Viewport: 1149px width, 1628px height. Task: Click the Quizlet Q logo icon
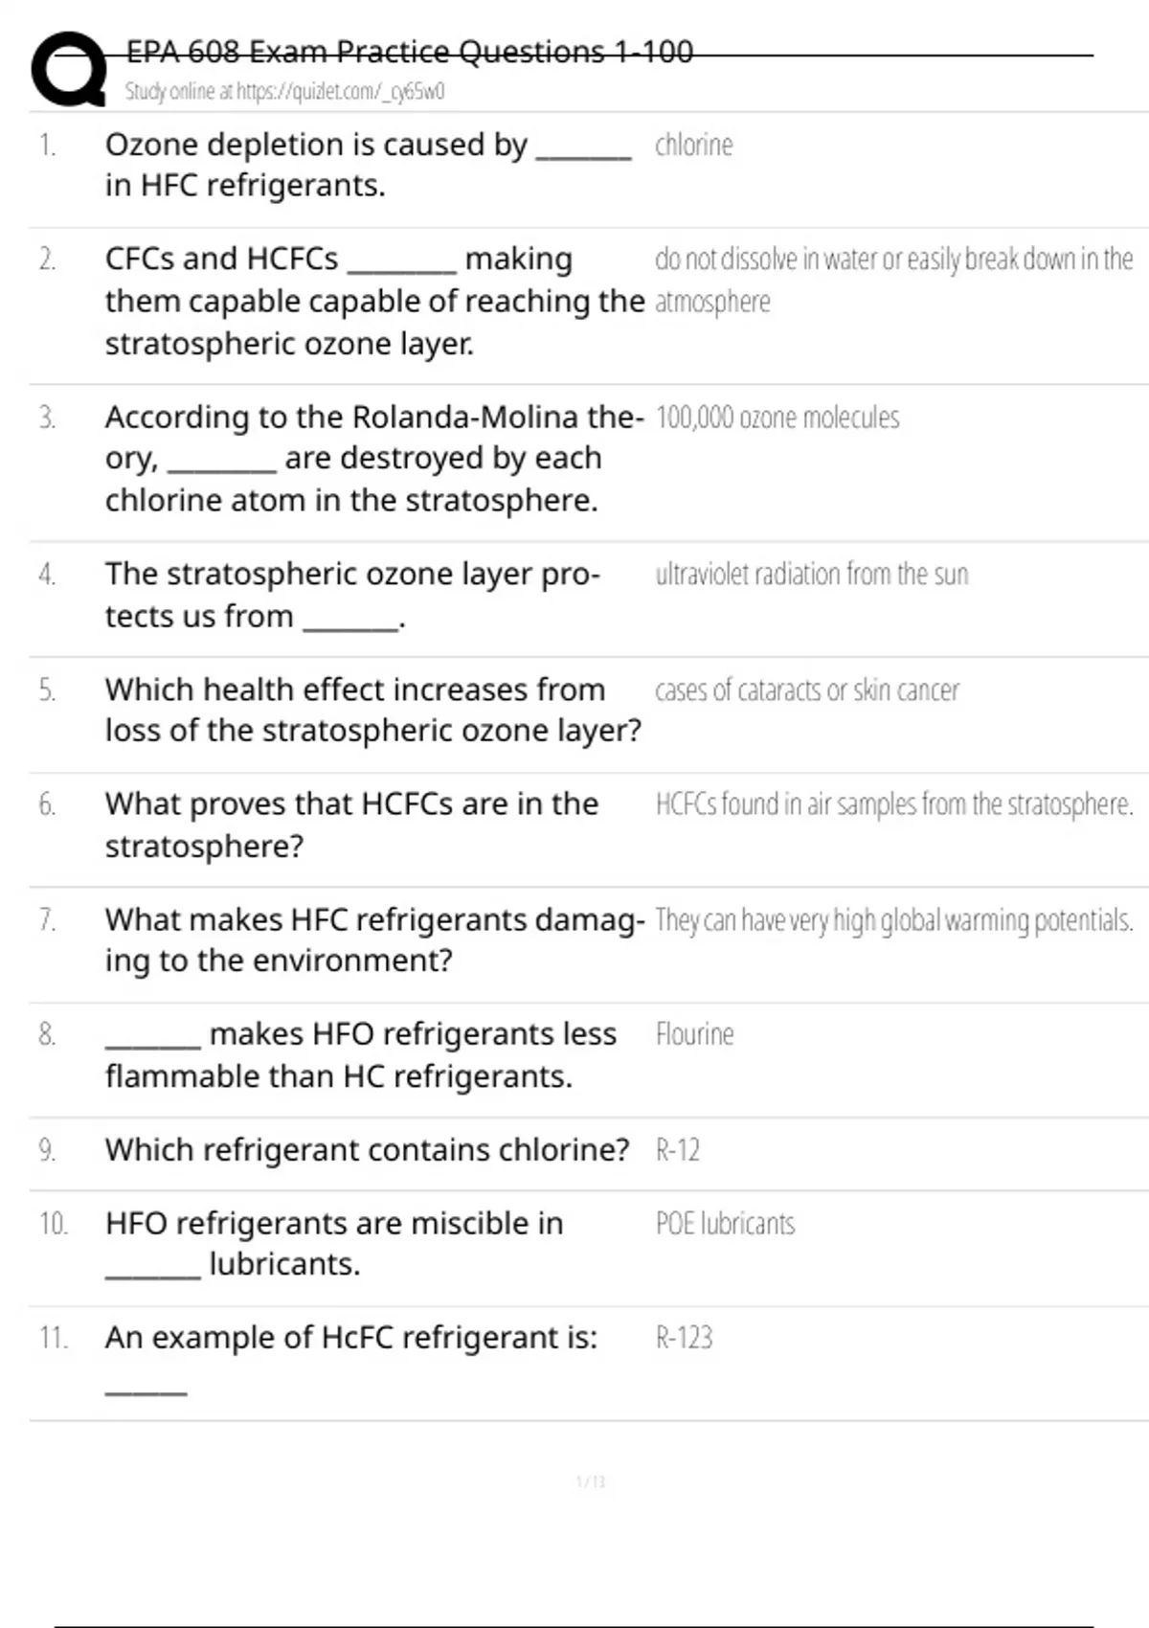pos(68,69)
